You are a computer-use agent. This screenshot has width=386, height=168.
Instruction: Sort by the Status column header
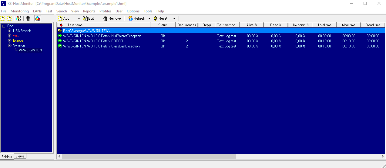[x=163, y=25]
